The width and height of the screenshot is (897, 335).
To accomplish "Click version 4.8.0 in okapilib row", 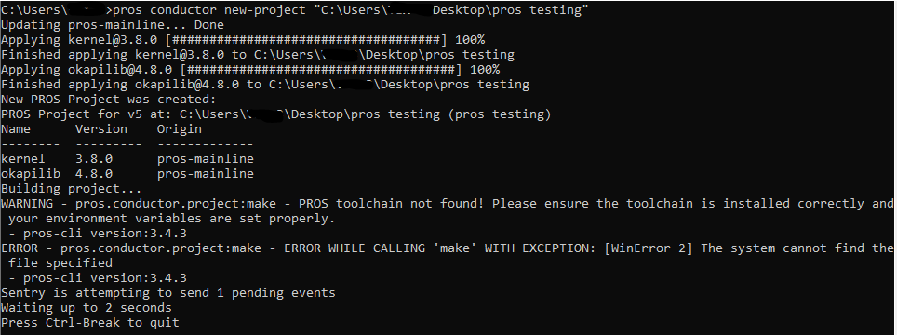I will click(x=94, y=173).
